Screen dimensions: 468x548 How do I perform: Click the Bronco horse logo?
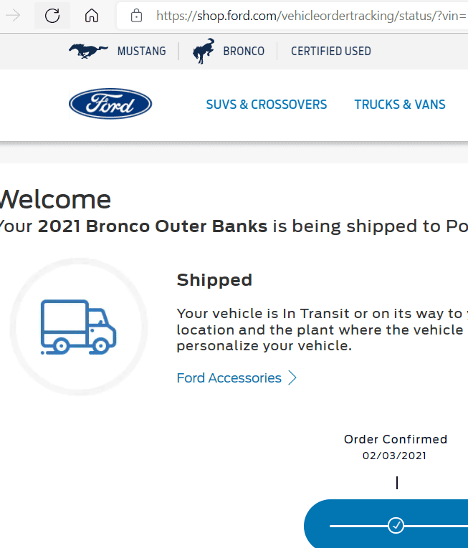(x=204, y=51)
